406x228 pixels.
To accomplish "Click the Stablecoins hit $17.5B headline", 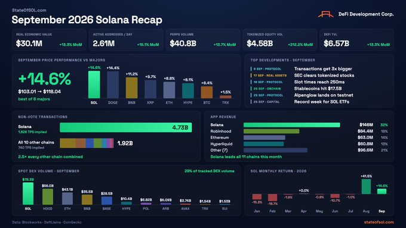I will (x=318, y=89).
